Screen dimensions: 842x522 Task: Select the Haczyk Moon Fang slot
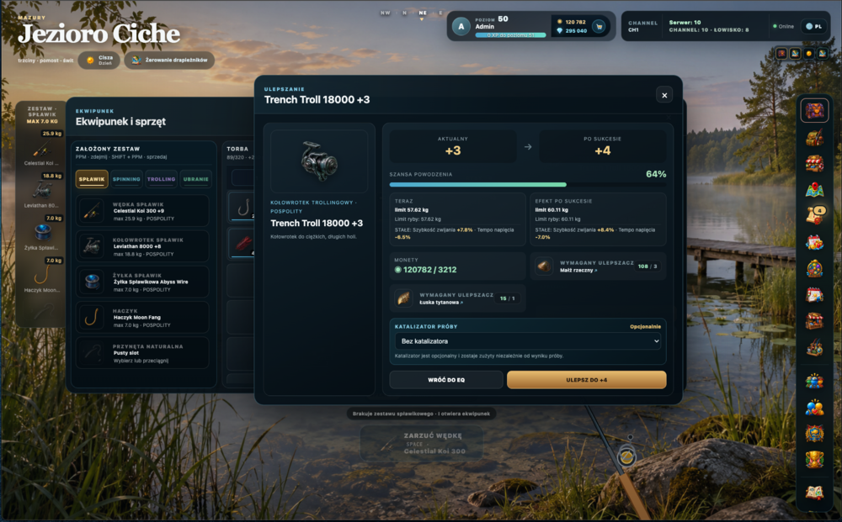pos(142,317)
